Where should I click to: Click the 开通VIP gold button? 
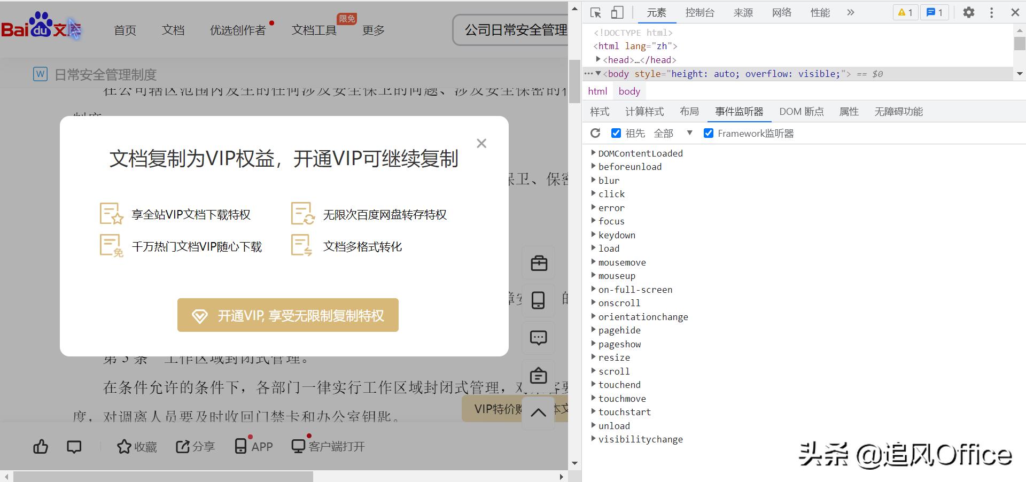287,315
